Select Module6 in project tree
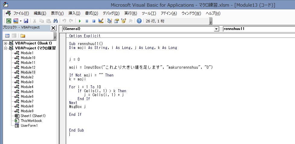 pos(27,97)
